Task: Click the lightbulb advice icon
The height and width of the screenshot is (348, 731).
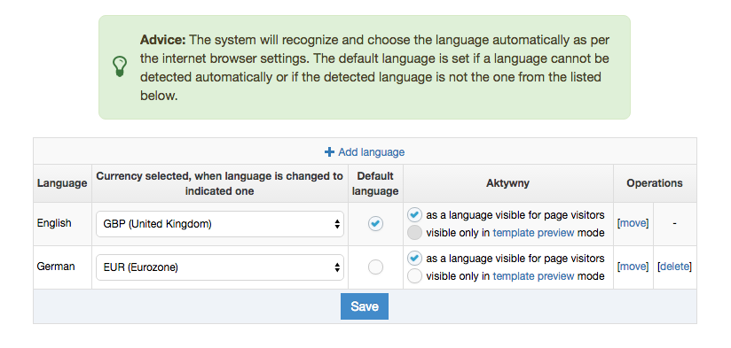Action: pyautogui.click(x=120, y=67)
